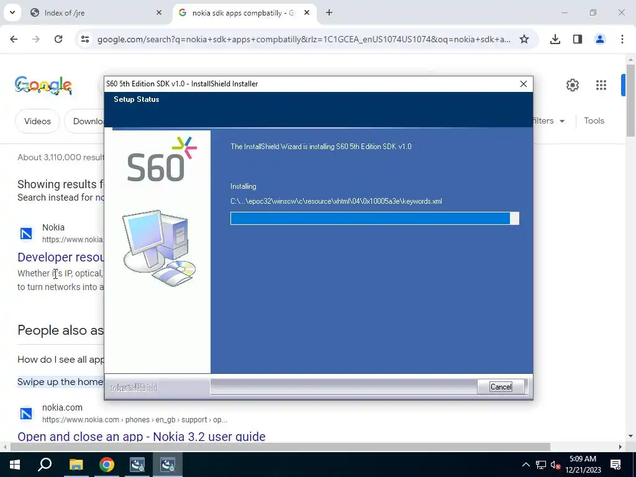Open Developer resources result link
The height and width of the screenshot is (477, 636).
point(61,257)
